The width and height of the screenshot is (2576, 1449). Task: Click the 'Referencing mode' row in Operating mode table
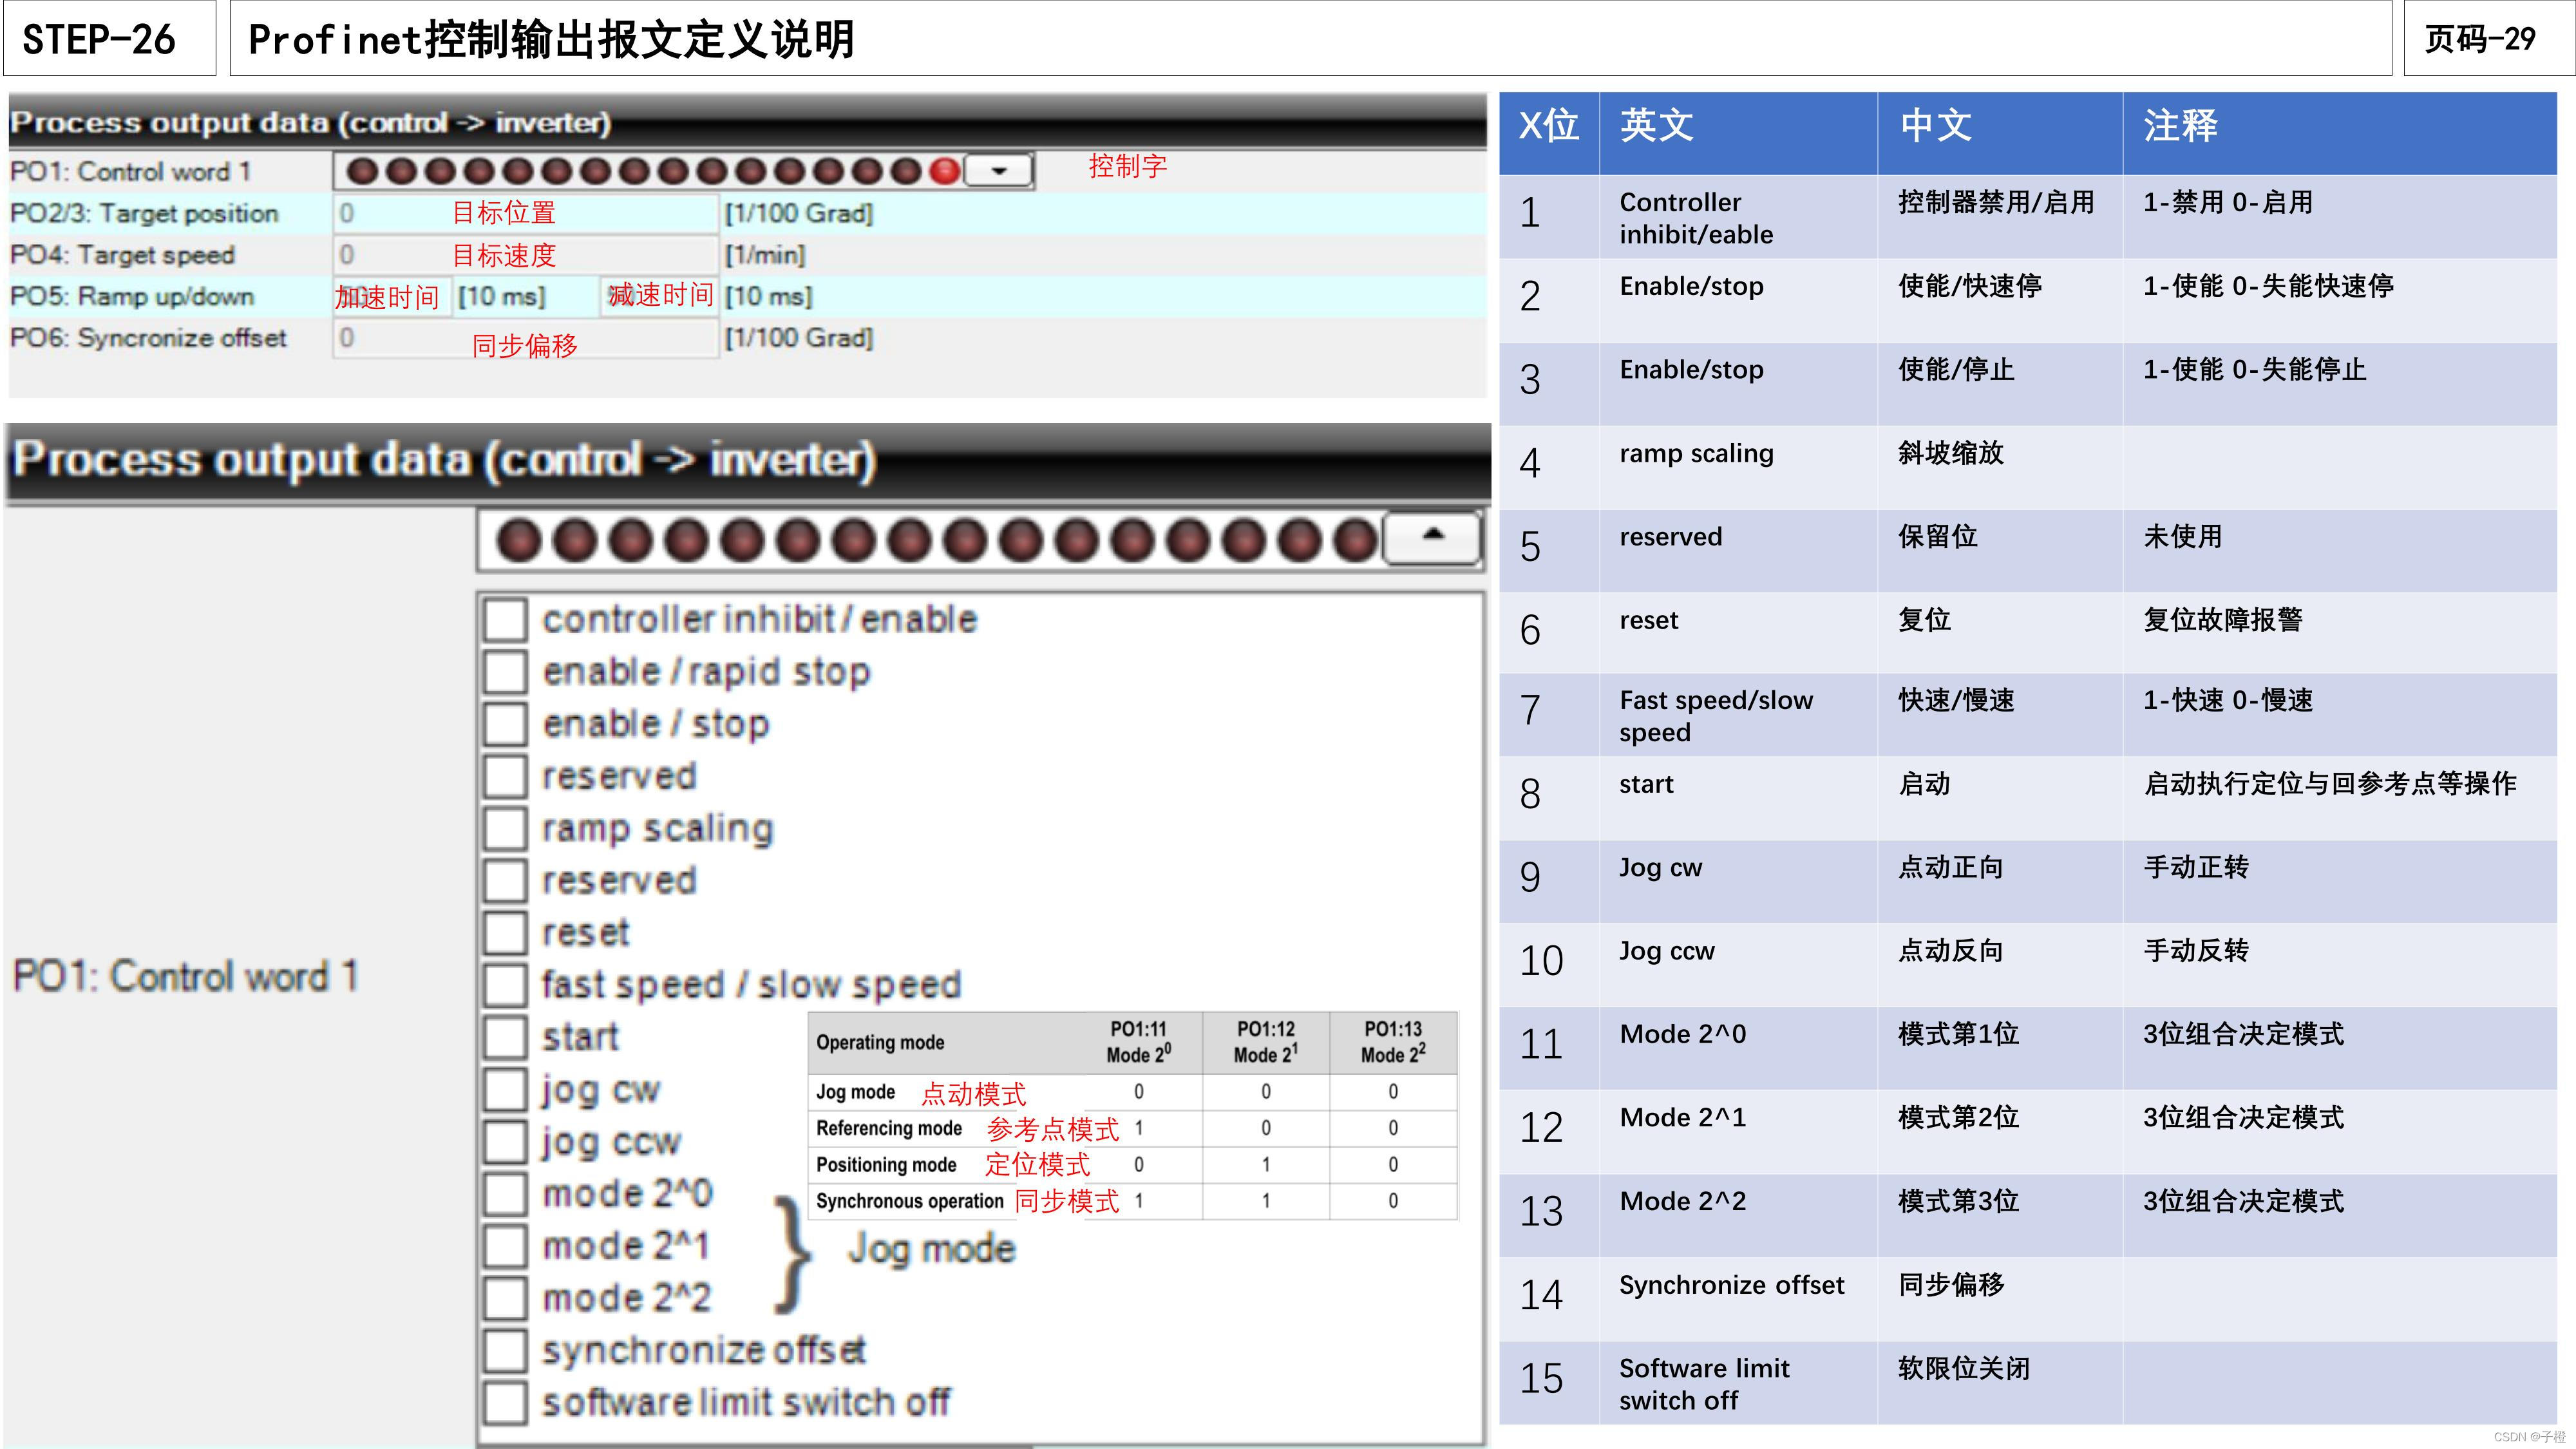tap(1132, 1128)
